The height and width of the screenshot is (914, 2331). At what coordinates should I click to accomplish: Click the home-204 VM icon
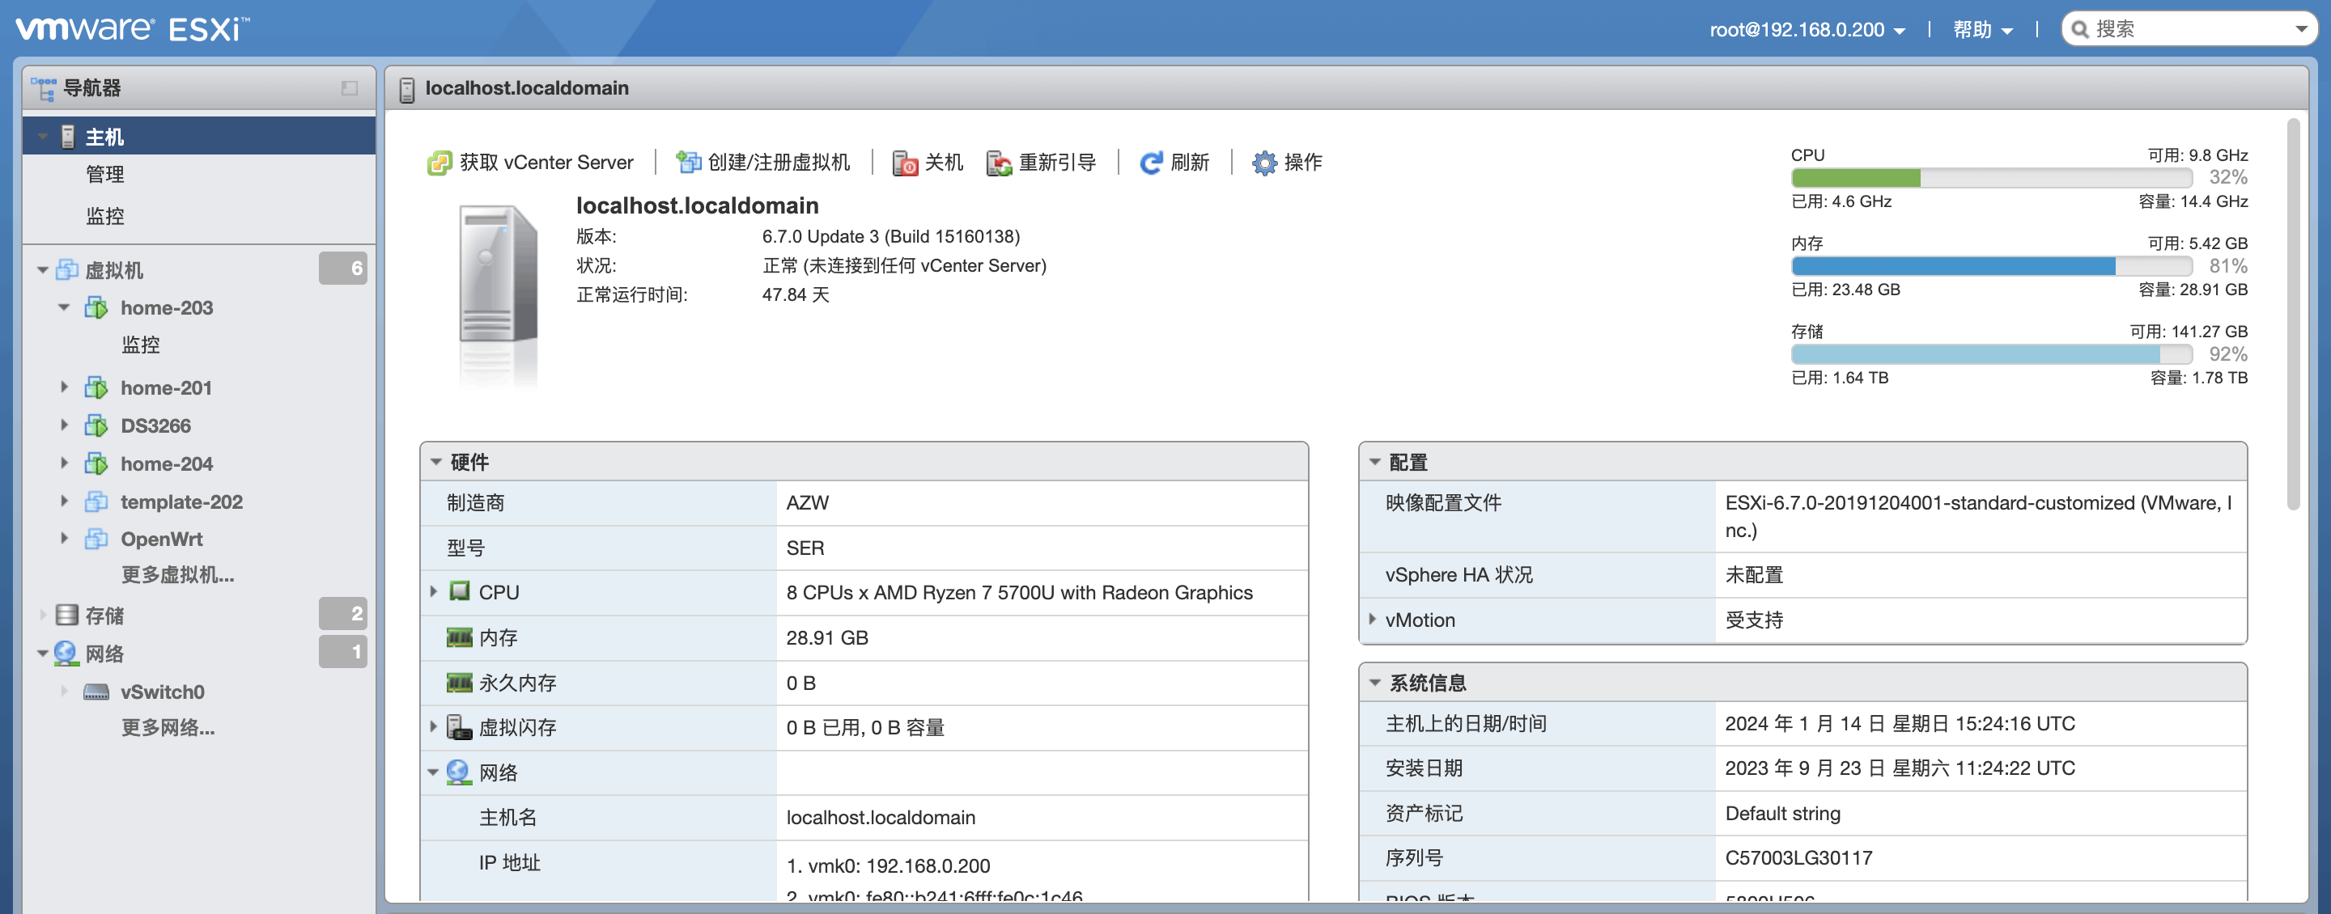pos(96,463)
